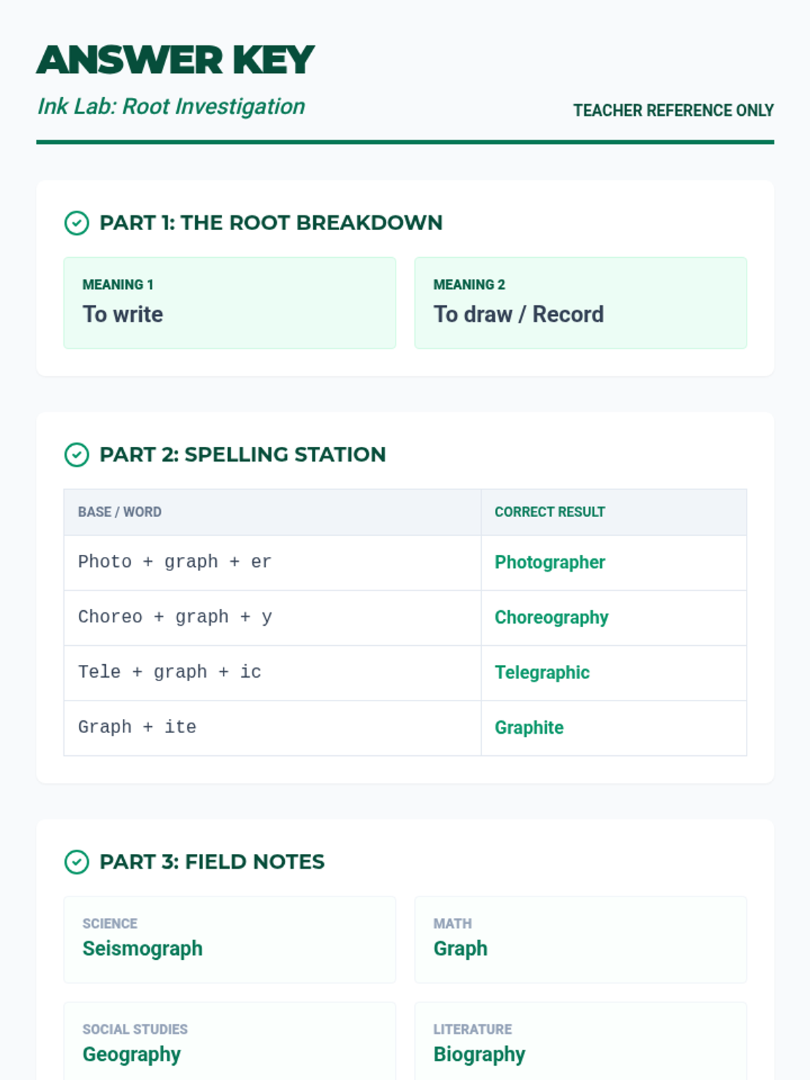
Task: Select the Literature 'Biography' card
Action: click(580, 1043)
